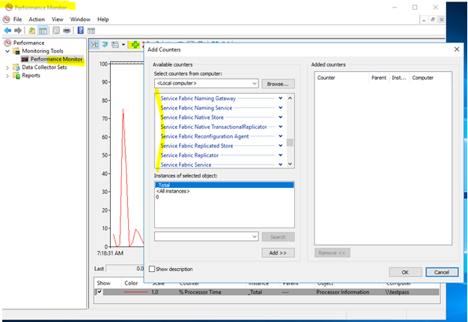Click the Parent column header
The width and height of the screenshot is (468, 322).
pos(379,78)
